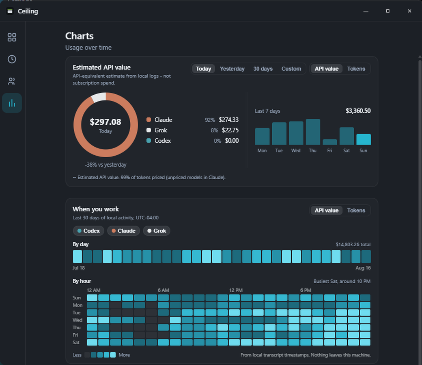Click the Sun row 12 AM heatmap cell
422x365 pixels.
(x=92, y=298)
